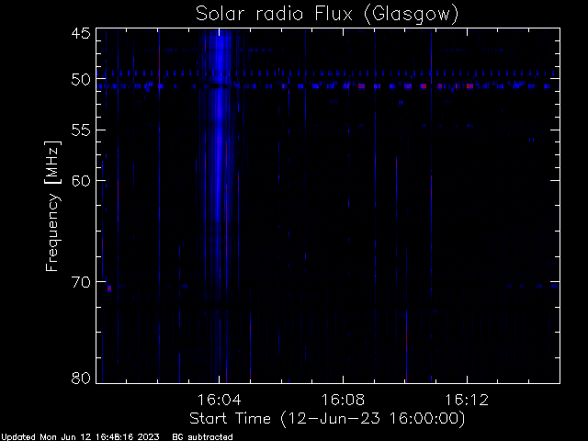Click the 'Frequency [MHz]' axis label
This screenshot has height=441, width=588.
click(52, 206)
